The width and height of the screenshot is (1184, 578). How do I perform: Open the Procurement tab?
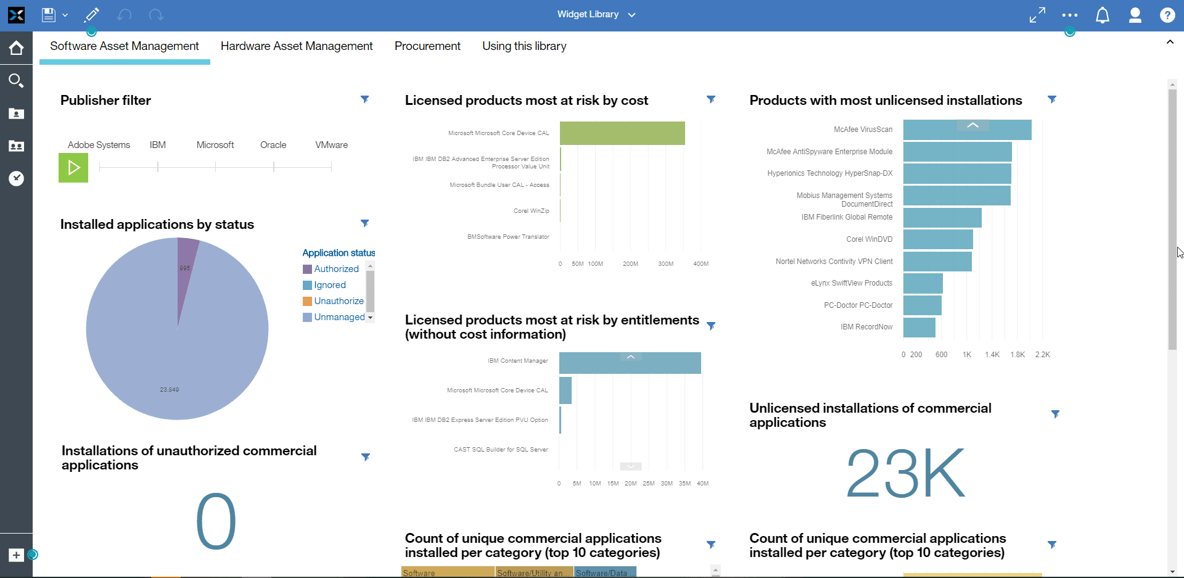[427, 46]
